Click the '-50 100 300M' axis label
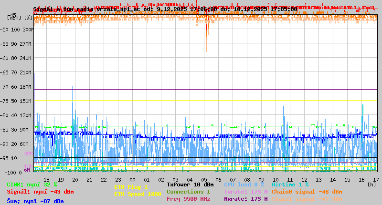This screenshot has height=205, width=382. (17, 30)
